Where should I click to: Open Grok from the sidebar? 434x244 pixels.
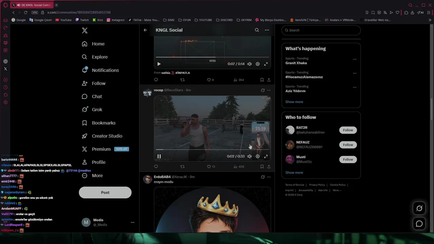coord(92,109)
